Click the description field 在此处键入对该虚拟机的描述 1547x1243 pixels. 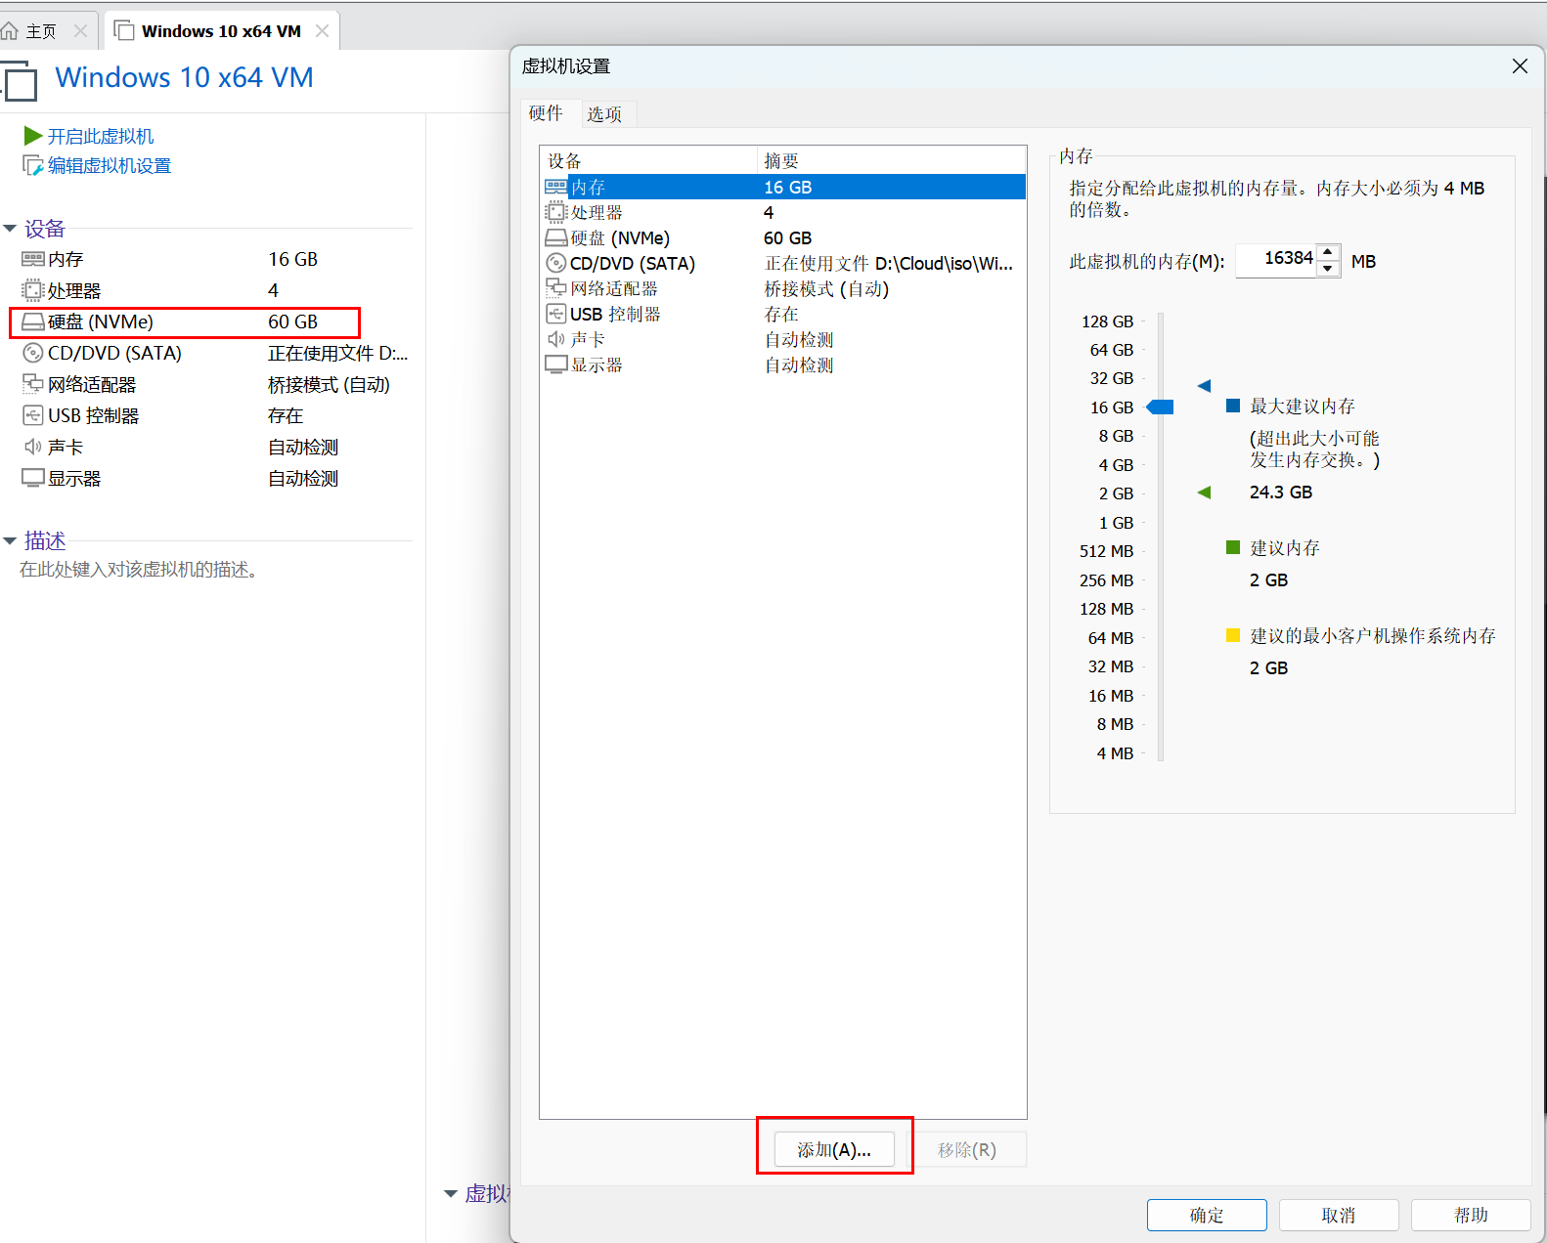pos(139,569)
